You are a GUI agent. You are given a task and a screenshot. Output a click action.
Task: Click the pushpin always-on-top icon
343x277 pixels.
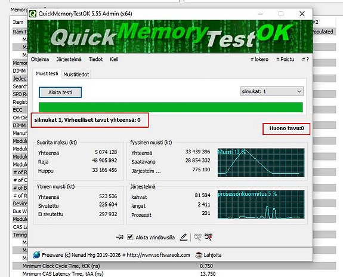click(120, 237)
